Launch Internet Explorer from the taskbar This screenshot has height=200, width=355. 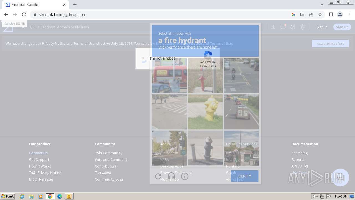(22, 196)
